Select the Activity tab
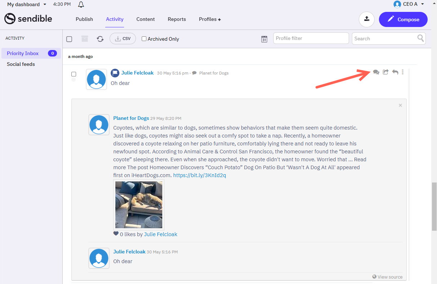Viewport: 437px width, 284px height. (115, 19)
